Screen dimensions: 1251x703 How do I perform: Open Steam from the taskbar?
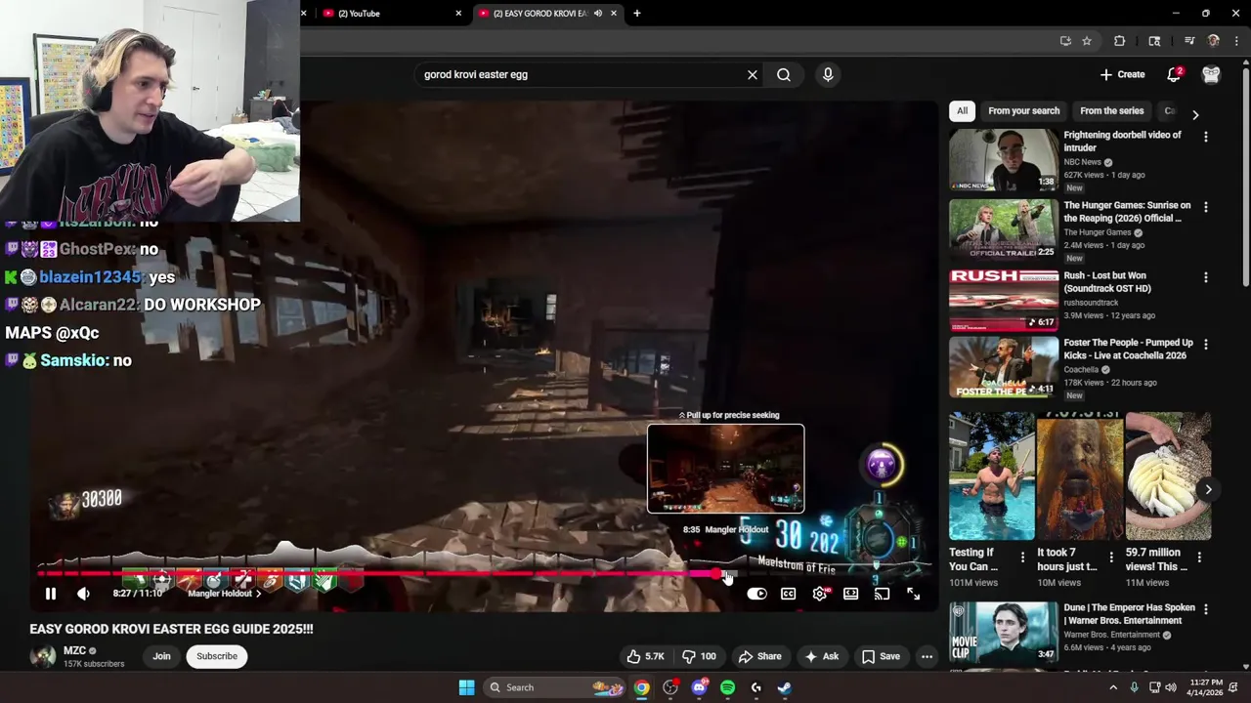[784, 687]
